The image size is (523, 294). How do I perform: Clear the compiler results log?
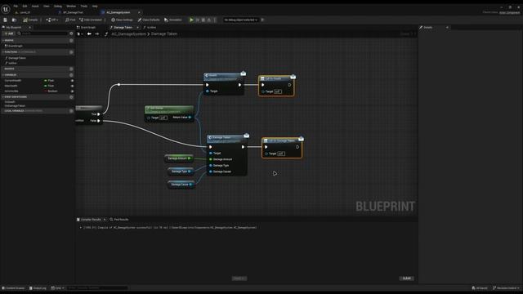(x=407, y=278)
